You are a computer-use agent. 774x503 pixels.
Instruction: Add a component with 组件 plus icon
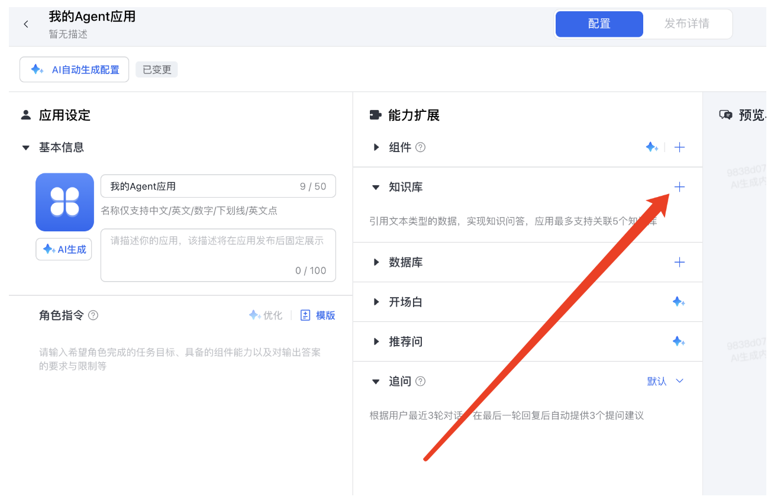coord(679,147)
